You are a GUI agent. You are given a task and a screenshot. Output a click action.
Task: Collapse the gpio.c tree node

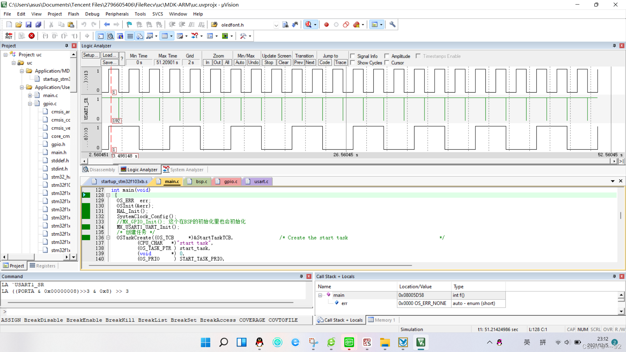[x=30, y=104]
